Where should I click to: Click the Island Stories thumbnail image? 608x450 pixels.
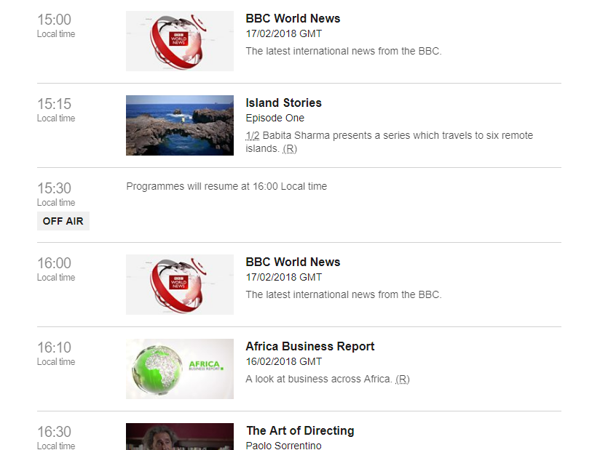180,126
